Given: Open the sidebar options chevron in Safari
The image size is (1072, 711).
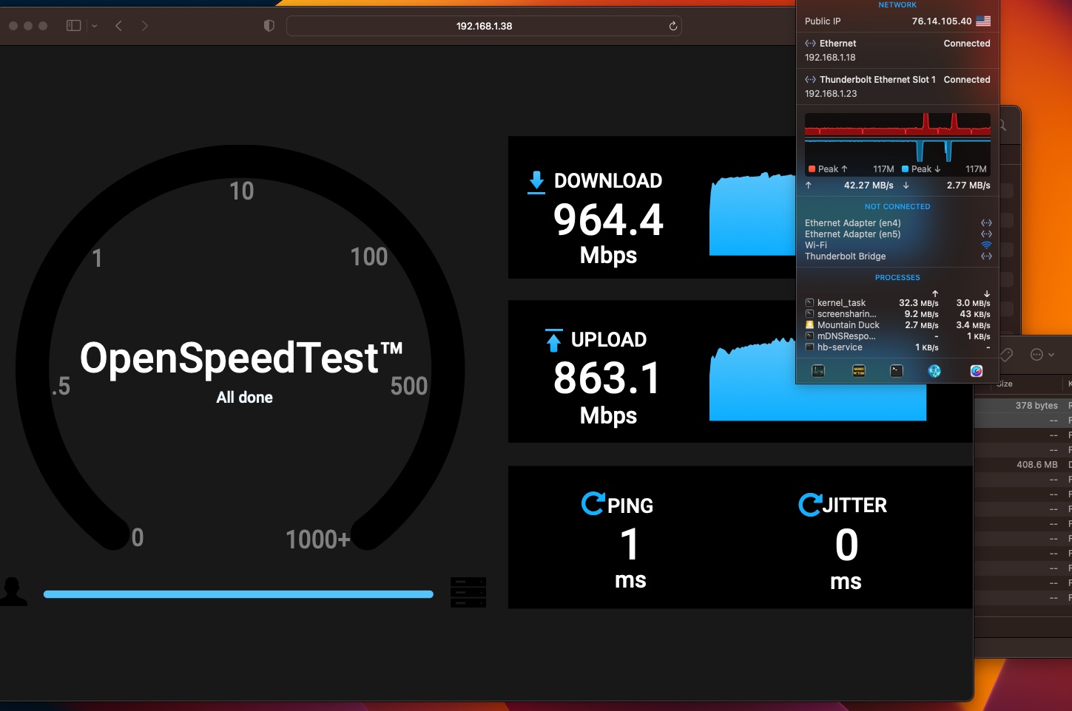Looking at the screenshot, I should pos(94,26).
